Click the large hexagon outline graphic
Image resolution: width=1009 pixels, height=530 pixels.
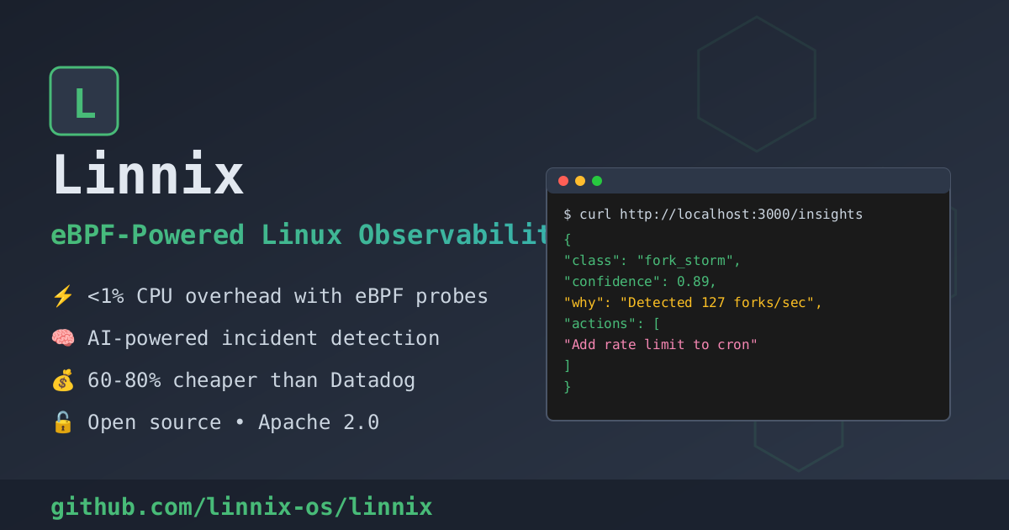pos(757,84)
